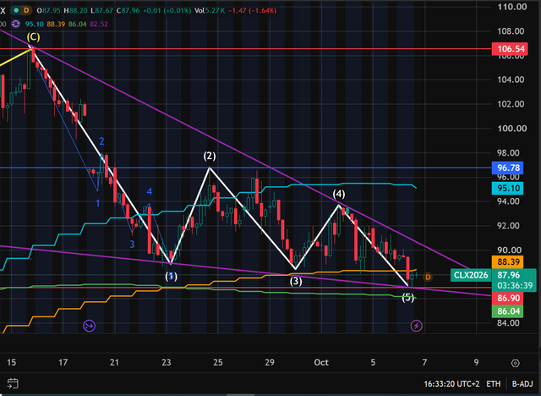Select the blue subwave 2 label

click(101, 141)
